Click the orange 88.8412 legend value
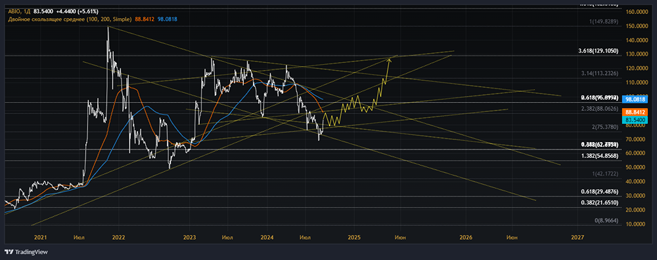 [x=144, y=19]
